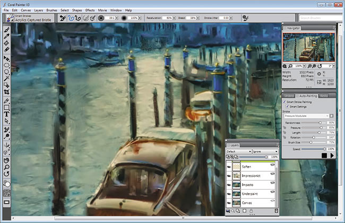The width and height of the screenshot is (345, 223).
Task: Select the Brush tool in the toolbox
Action: [x=6, y=30]
